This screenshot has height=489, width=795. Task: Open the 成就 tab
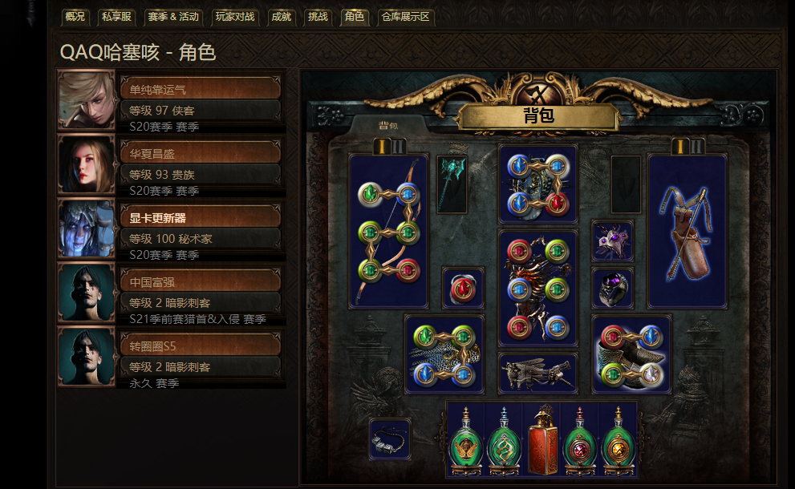pyautogui.click(x=281, y=17)
